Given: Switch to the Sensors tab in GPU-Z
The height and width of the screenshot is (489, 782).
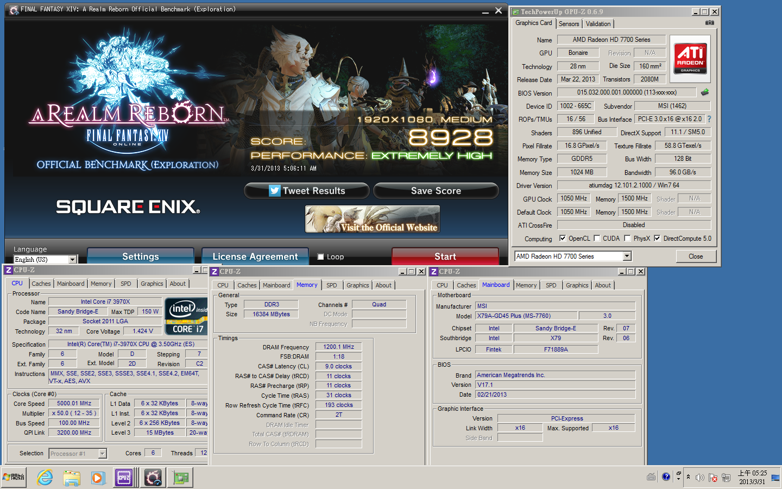Looking at the screenshot, I should coord(569,24).
